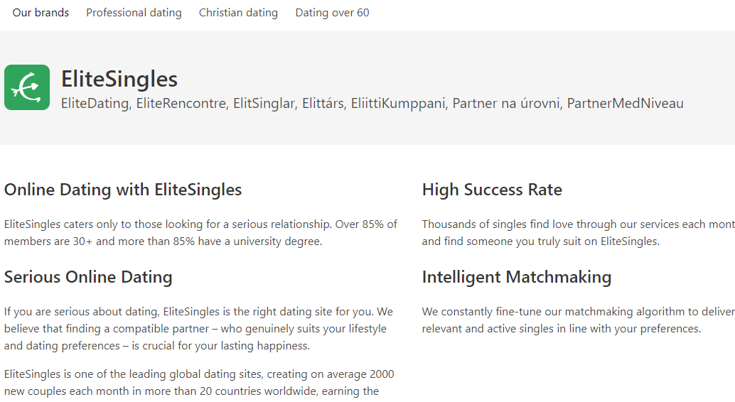The width and height of the screenshot is (735, 402).
Task: Click the High Success Rate heading
Action: pos(492,190)
